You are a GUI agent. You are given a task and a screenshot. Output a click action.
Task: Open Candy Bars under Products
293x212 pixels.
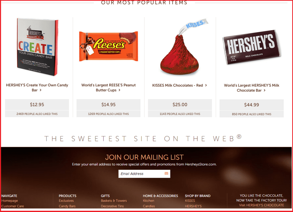click(67, 206)
